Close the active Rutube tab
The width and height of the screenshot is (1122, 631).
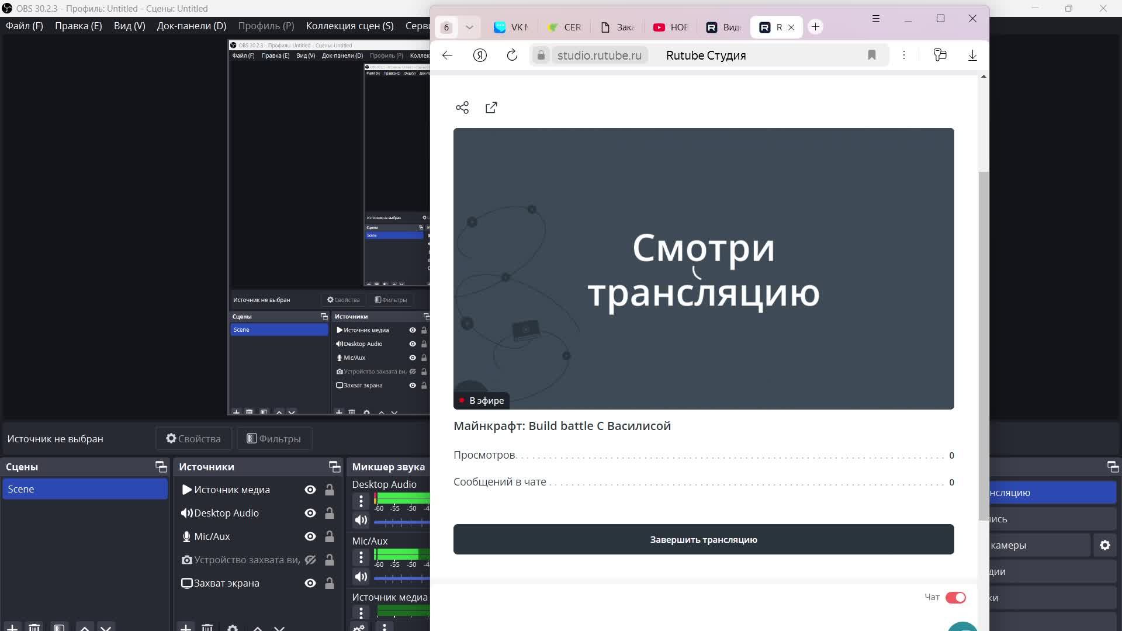(x=791, y=27)
